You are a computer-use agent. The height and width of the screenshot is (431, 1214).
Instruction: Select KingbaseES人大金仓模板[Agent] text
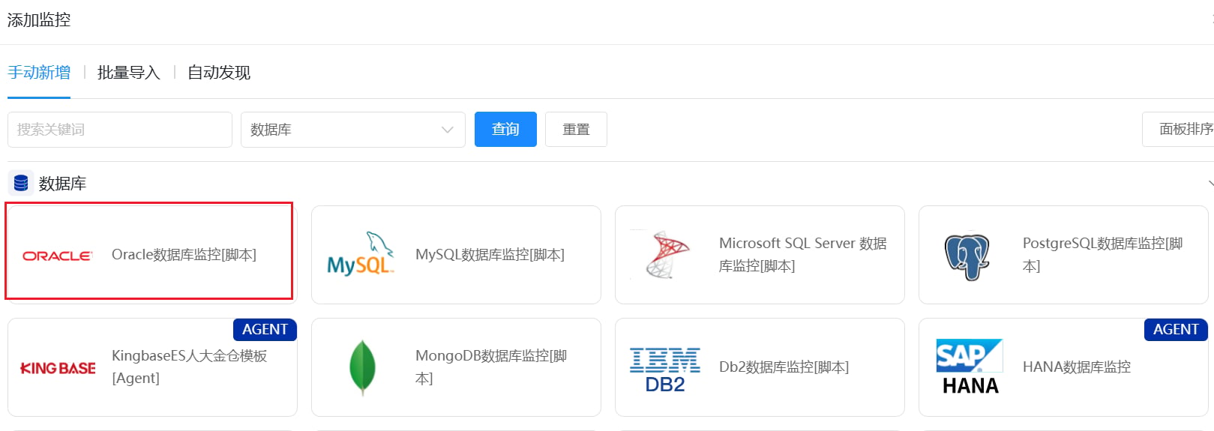coord(189,367)
